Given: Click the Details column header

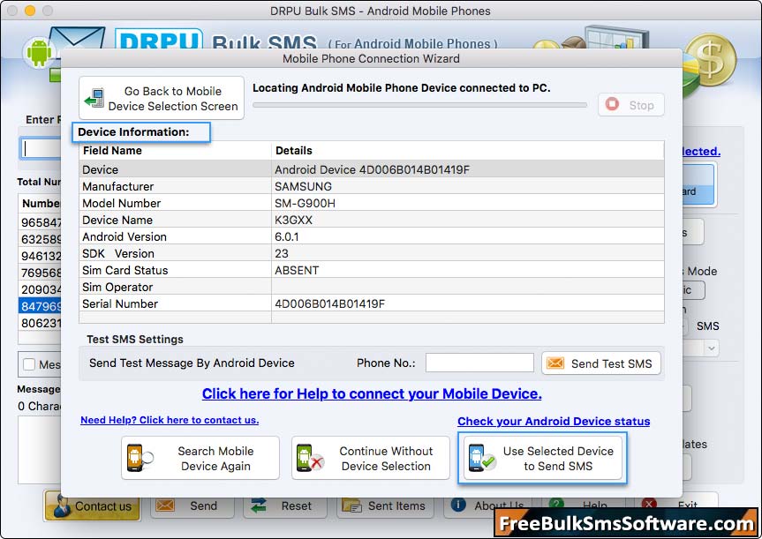Looking at the screenshot, I should (x=467, y=151).
